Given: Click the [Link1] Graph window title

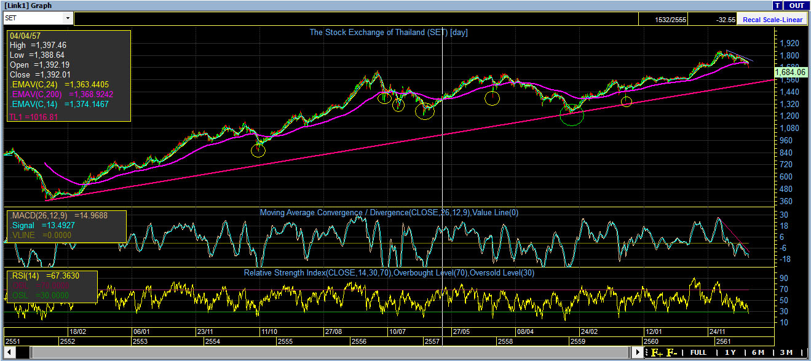Looking at the screenshot, I should pyautogui.click(x=28, y=6).
